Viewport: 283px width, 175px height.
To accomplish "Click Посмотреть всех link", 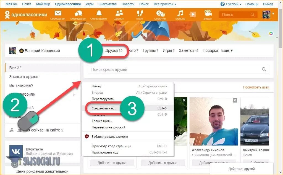I will (256, 87).
